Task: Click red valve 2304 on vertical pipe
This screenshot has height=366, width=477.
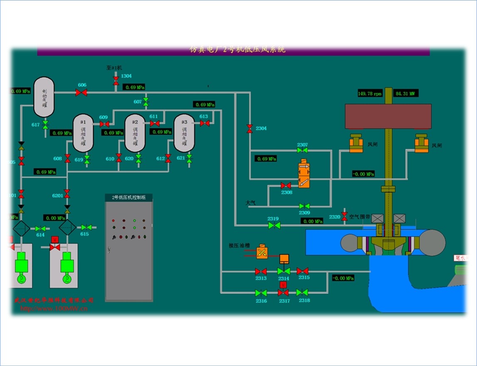Action: [250, 129]
